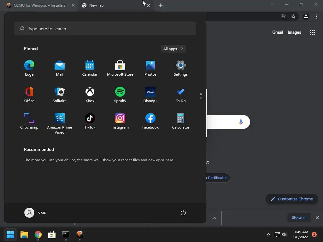Viewport: 323px width, 242px height.
Task: Open network status tray icon
Action: pos(277,234)
